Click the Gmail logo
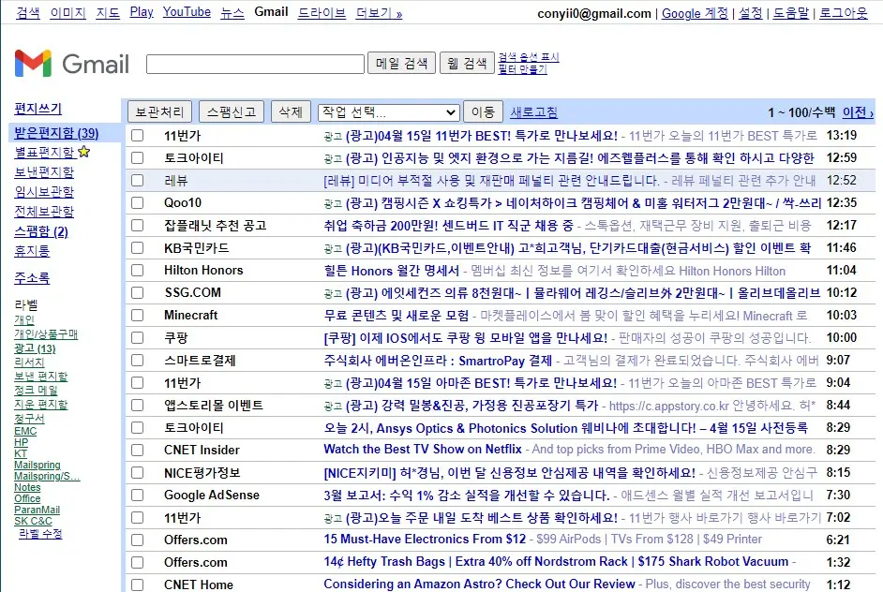The width and height of the screenshot is (883, 592). click(x=71, y=63)
